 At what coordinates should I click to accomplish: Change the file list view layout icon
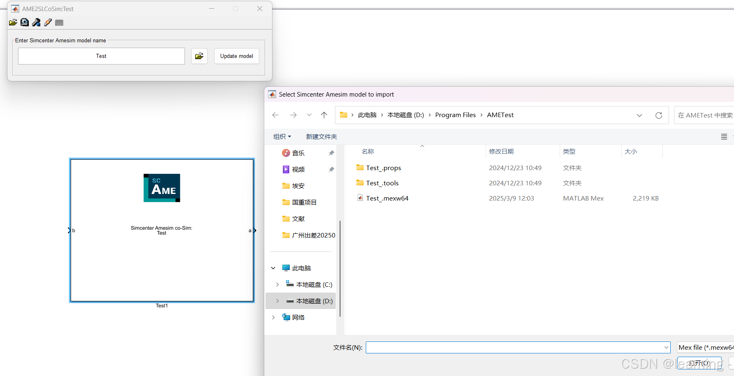(x=724, y=137)
